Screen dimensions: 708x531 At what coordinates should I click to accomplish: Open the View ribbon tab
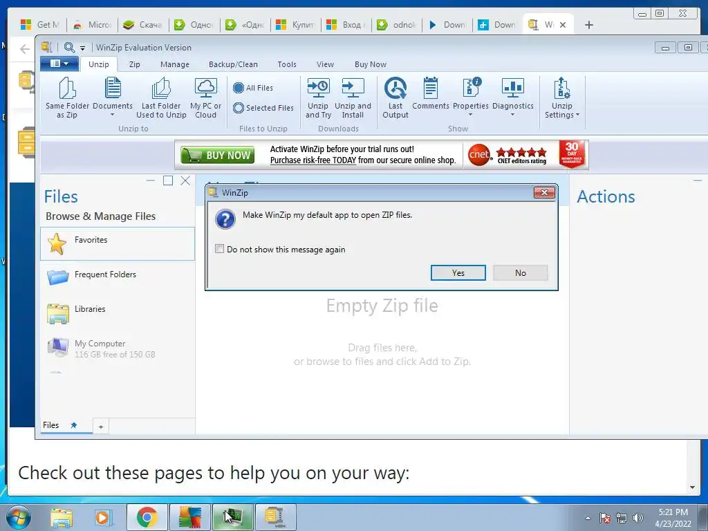coord(325,64)
